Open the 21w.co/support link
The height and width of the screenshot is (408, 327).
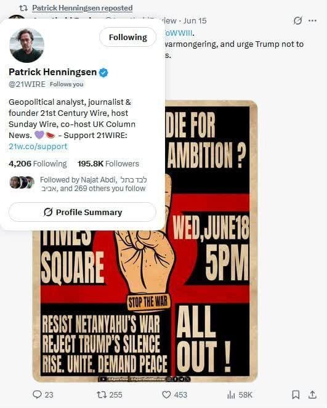pyautogui.click(x=38, y=146)
